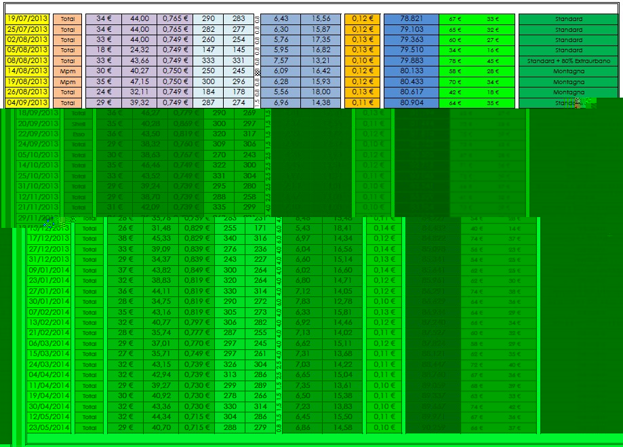Select the 27/12/2013 date cell
The image size is (623, 447).
(49, 250)
